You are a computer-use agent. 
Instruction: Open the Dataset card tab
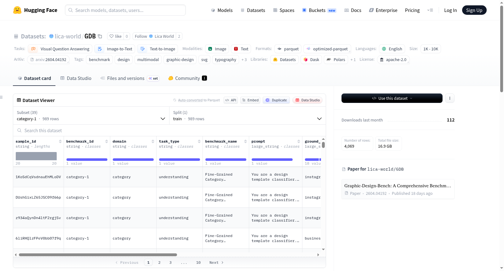click(34, 78)
